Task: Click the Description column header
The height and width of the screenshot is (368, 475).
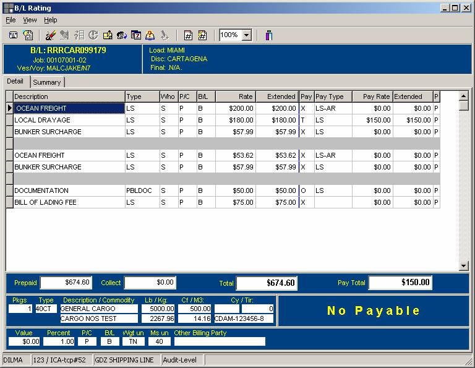Action: 69,96
